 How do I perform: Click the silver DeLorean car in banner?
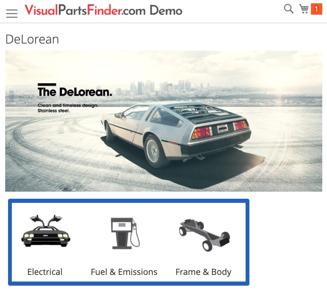[176, 133]
